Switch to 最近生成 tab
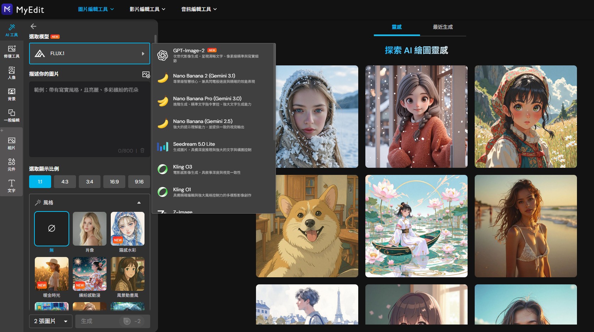Image resolution: width=594 pixels, height=332 pixels. [443, 27]
